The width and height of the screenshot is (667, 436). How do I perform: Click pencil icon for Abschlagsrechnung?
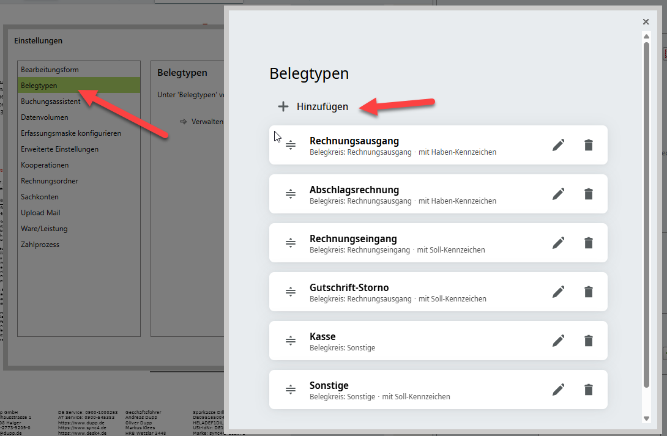coord(558,194)
